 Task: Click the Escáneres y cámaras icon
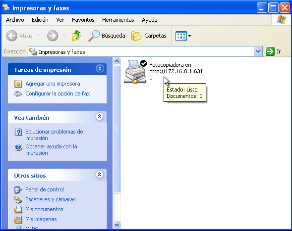click(x=18, y=200)
